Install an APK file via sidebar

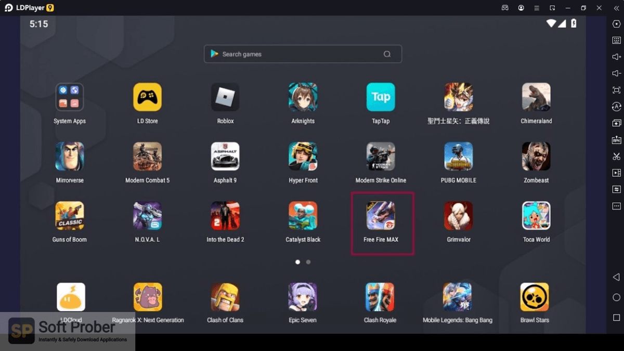[x=616, y=140]
